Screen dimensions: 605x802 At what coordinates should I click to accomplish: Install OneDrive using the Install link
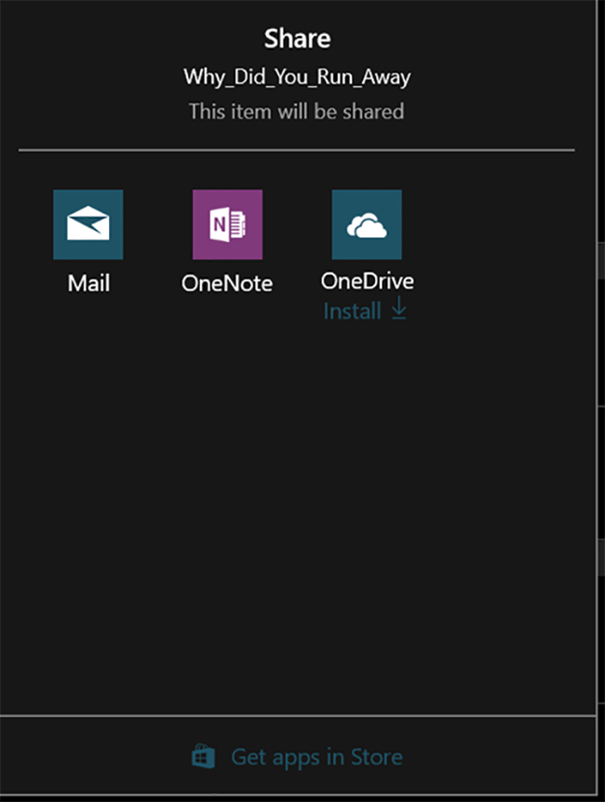352,311
